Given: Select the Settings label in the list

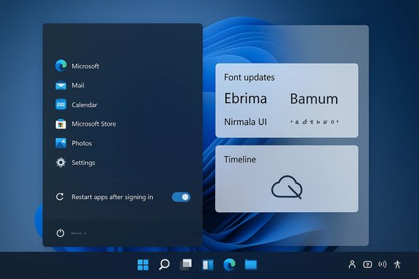Looking at the screenshot, I should pos(83,163).
